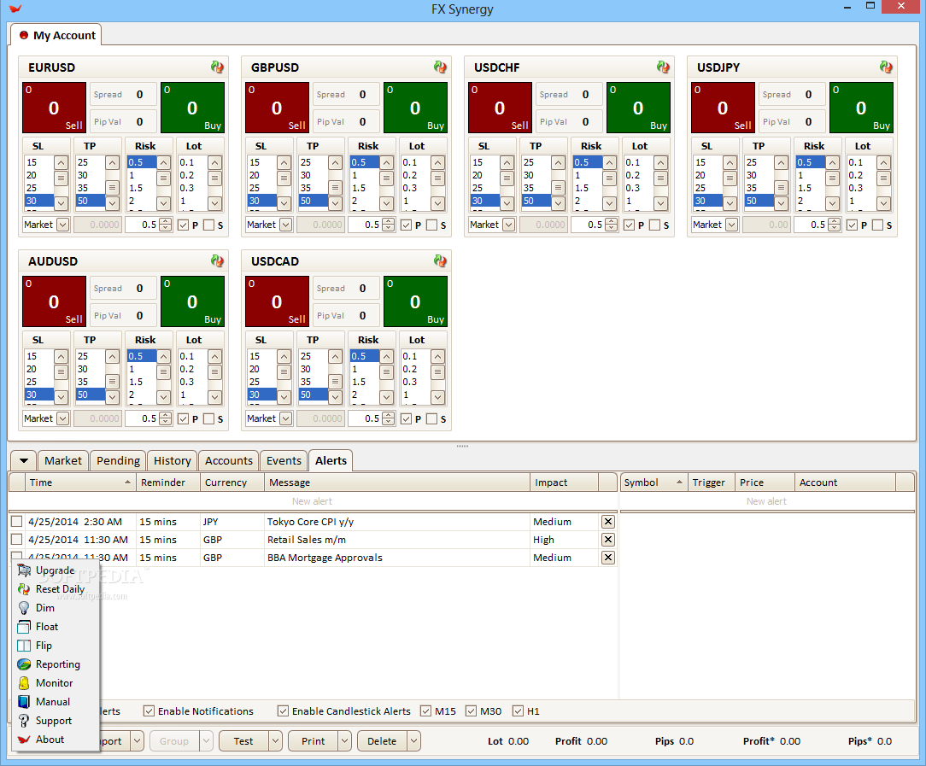Open the Manual from the menu

click(56, 702)
